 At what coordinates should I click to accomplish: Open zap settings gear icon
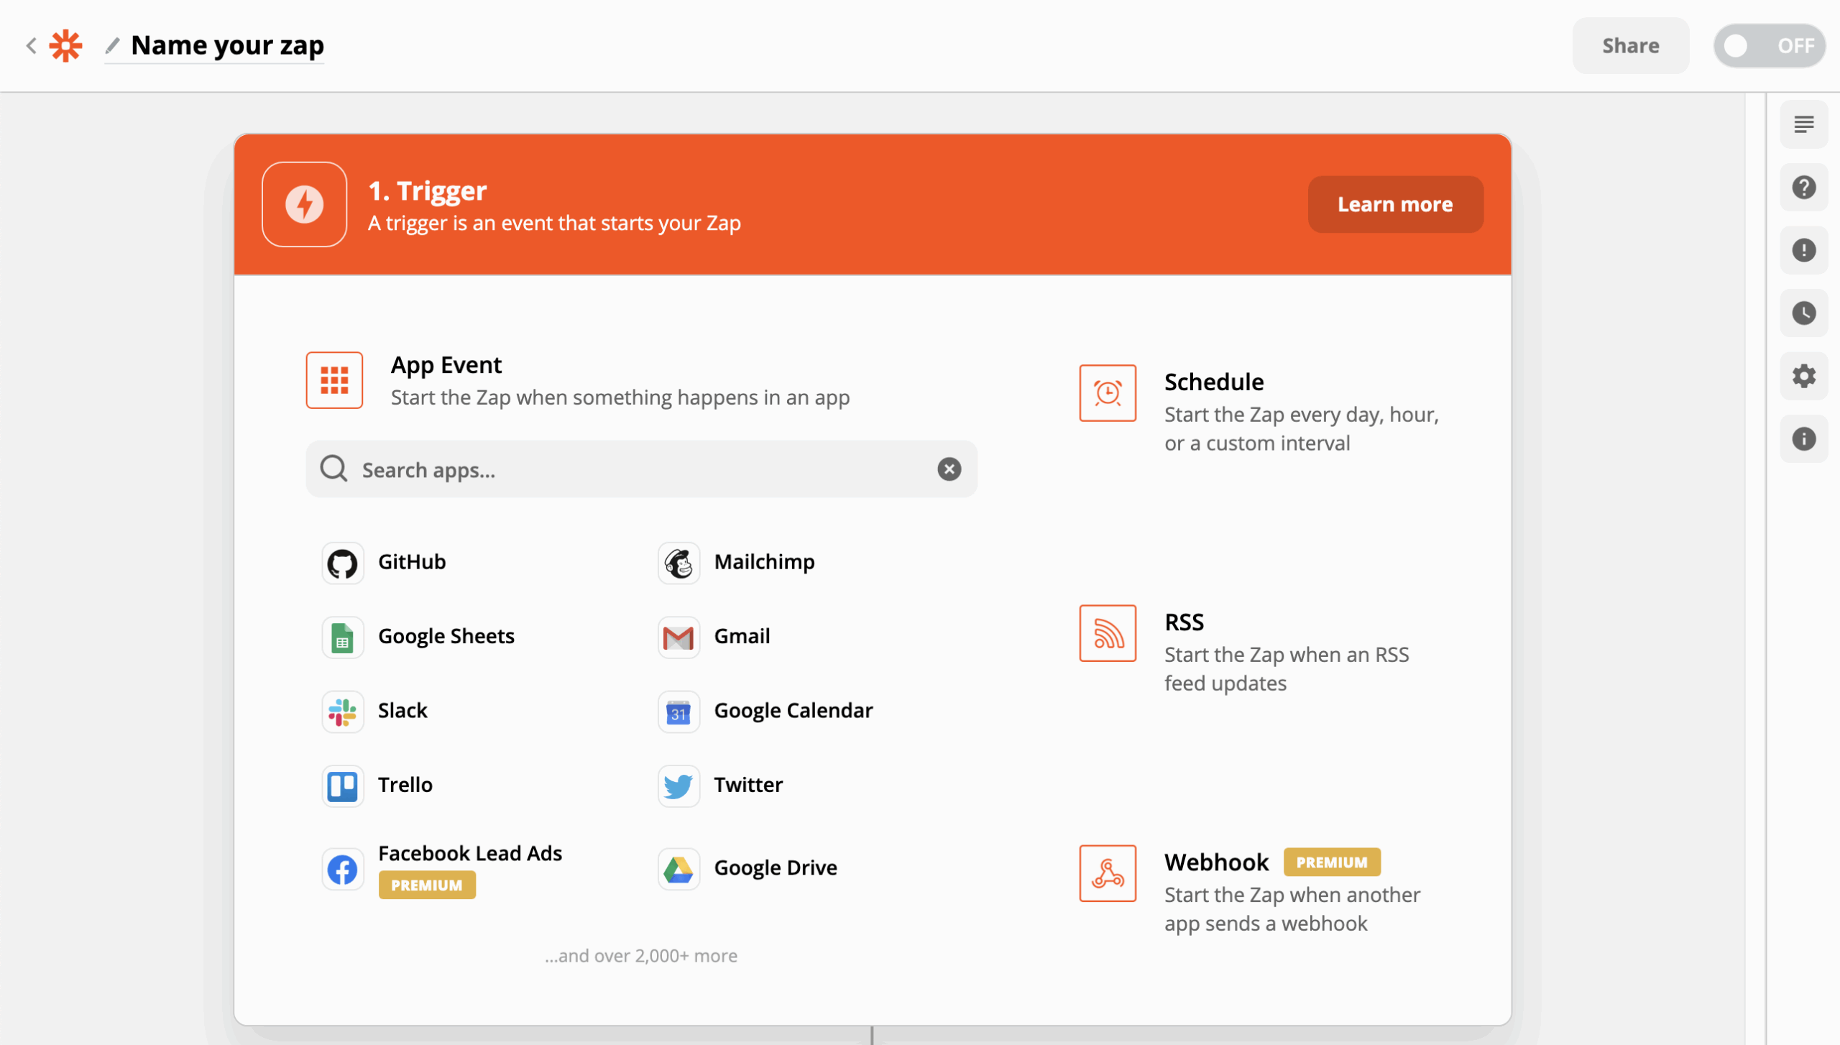point(1803,376)
